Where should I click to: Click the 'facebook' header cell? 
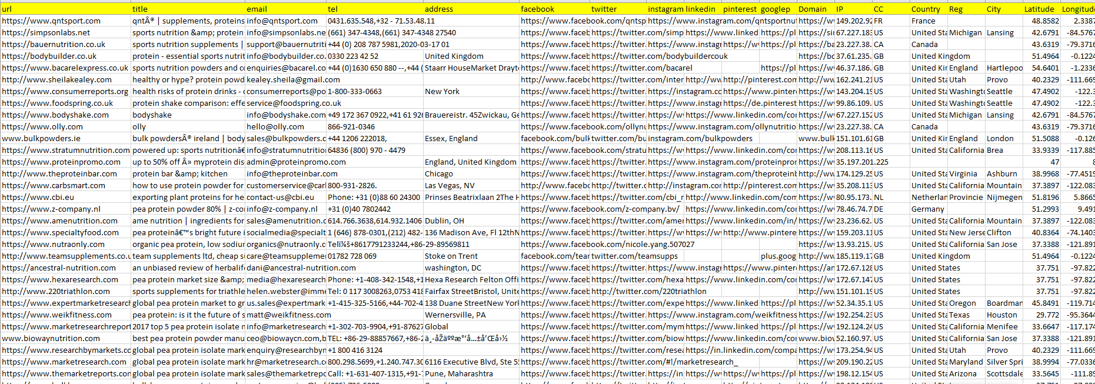(555, 9)
